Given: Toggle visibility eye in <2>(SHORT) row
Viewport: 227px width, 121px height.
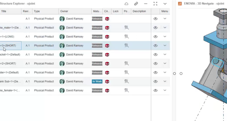Looking at the screenshot, I should (155, 63).
